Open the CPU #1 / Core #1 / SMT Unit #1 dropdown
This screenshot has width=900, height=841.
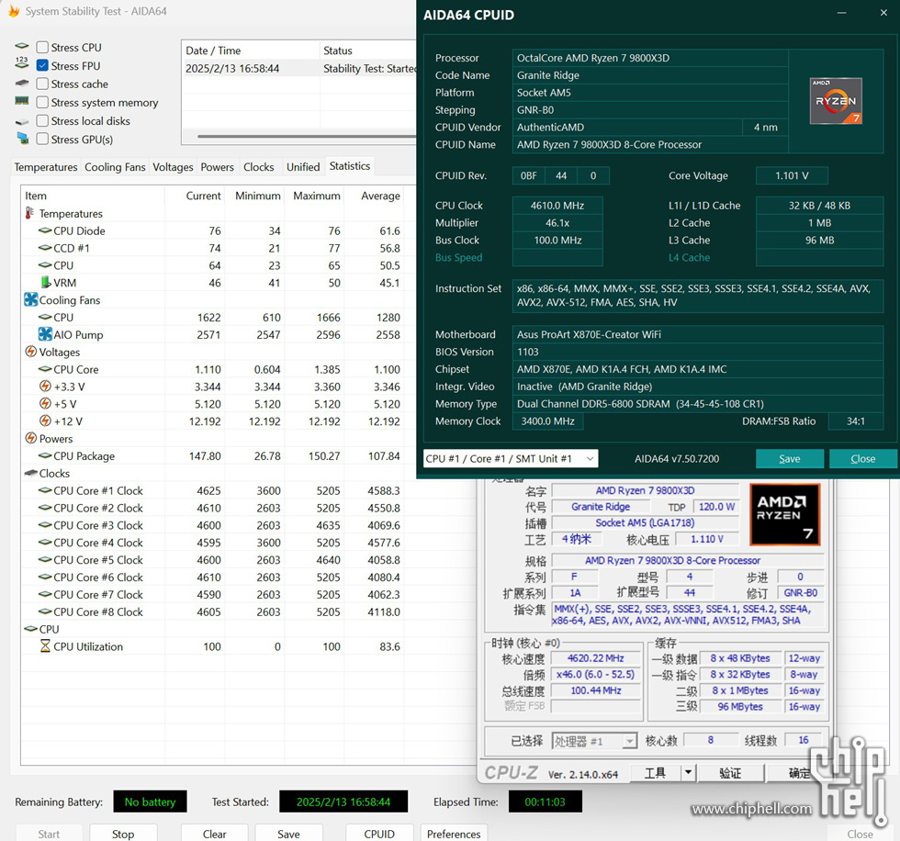click(x=511, y=458)
